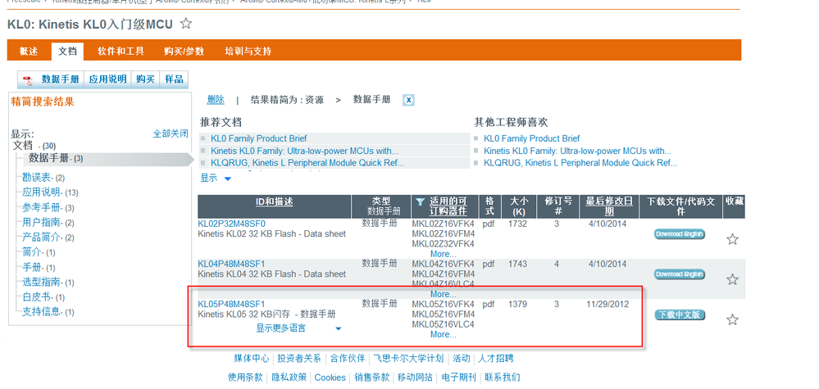This screenshot has width=819, height=389.
Task: Open the 软件和工具 tab
Action: click(x=121, y=51)
